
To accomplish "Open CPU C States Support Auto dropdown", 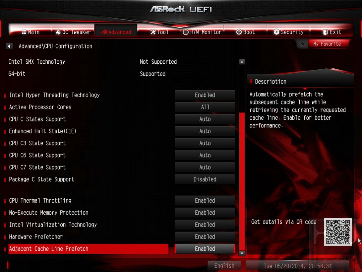I will pyautogui.click(x=205, y=119).
